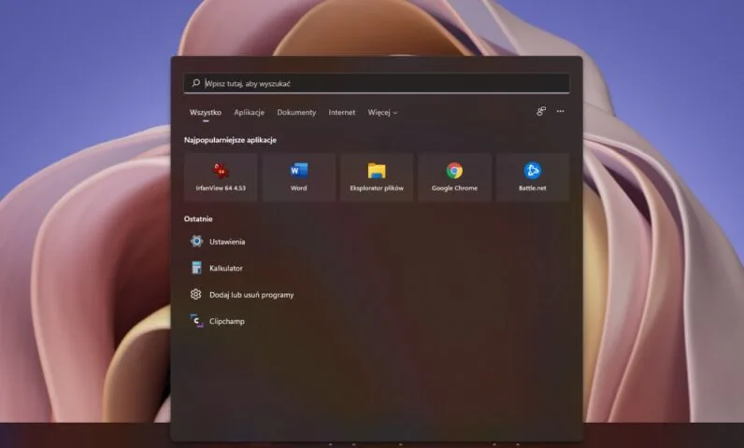Click the search options share icon

[x=541, y=111]
